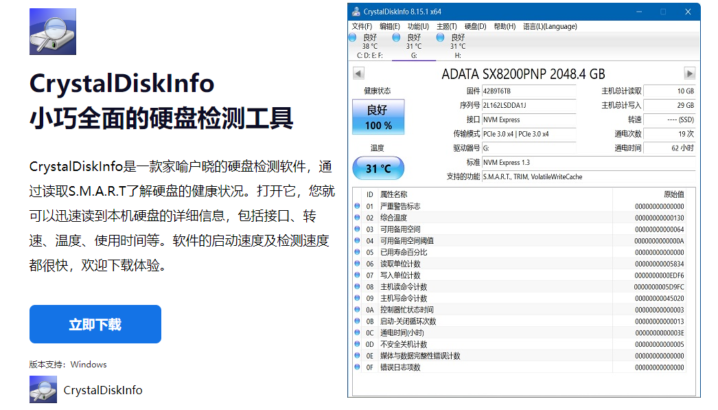Click the 属性名称 column header
Screen dimensions: 718x410
tap(393, 194)
